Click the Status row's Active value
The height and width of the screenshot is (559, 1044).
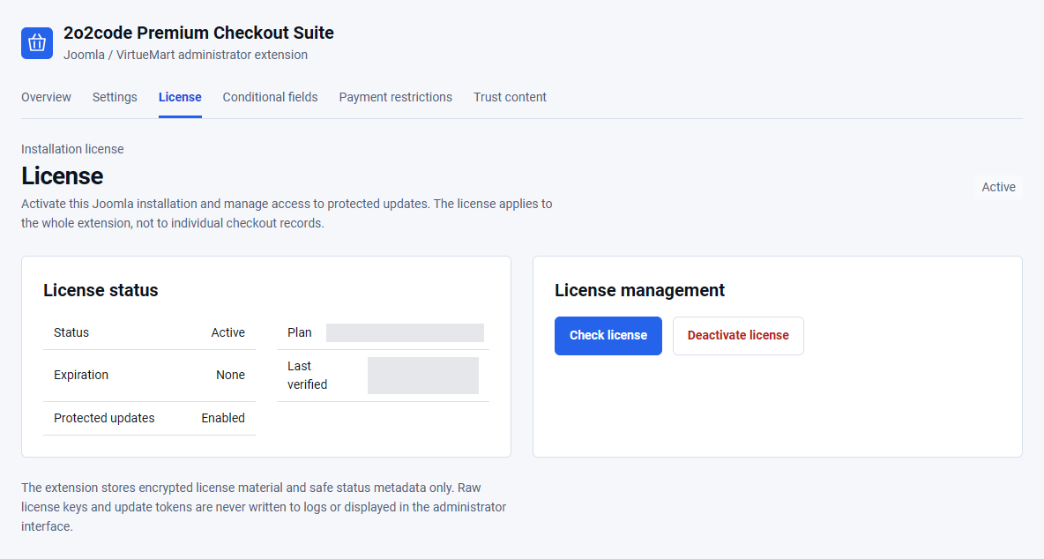pos(227,332)
